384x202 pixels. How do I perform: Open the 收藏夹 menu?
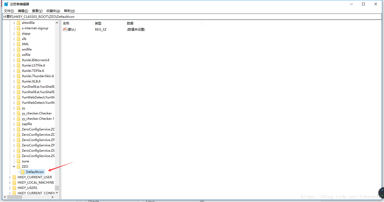tap(53, 11)
